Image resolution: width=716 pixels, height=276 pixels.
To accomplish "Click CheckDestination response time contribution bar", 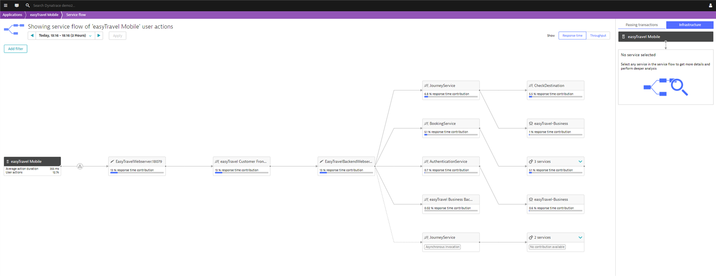I will coord(555,97).
